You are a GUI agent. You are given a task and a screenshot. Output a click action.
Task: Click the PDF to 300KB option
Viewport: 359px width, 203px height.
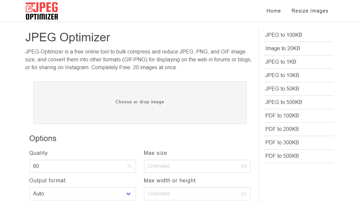tap(282, 142)
